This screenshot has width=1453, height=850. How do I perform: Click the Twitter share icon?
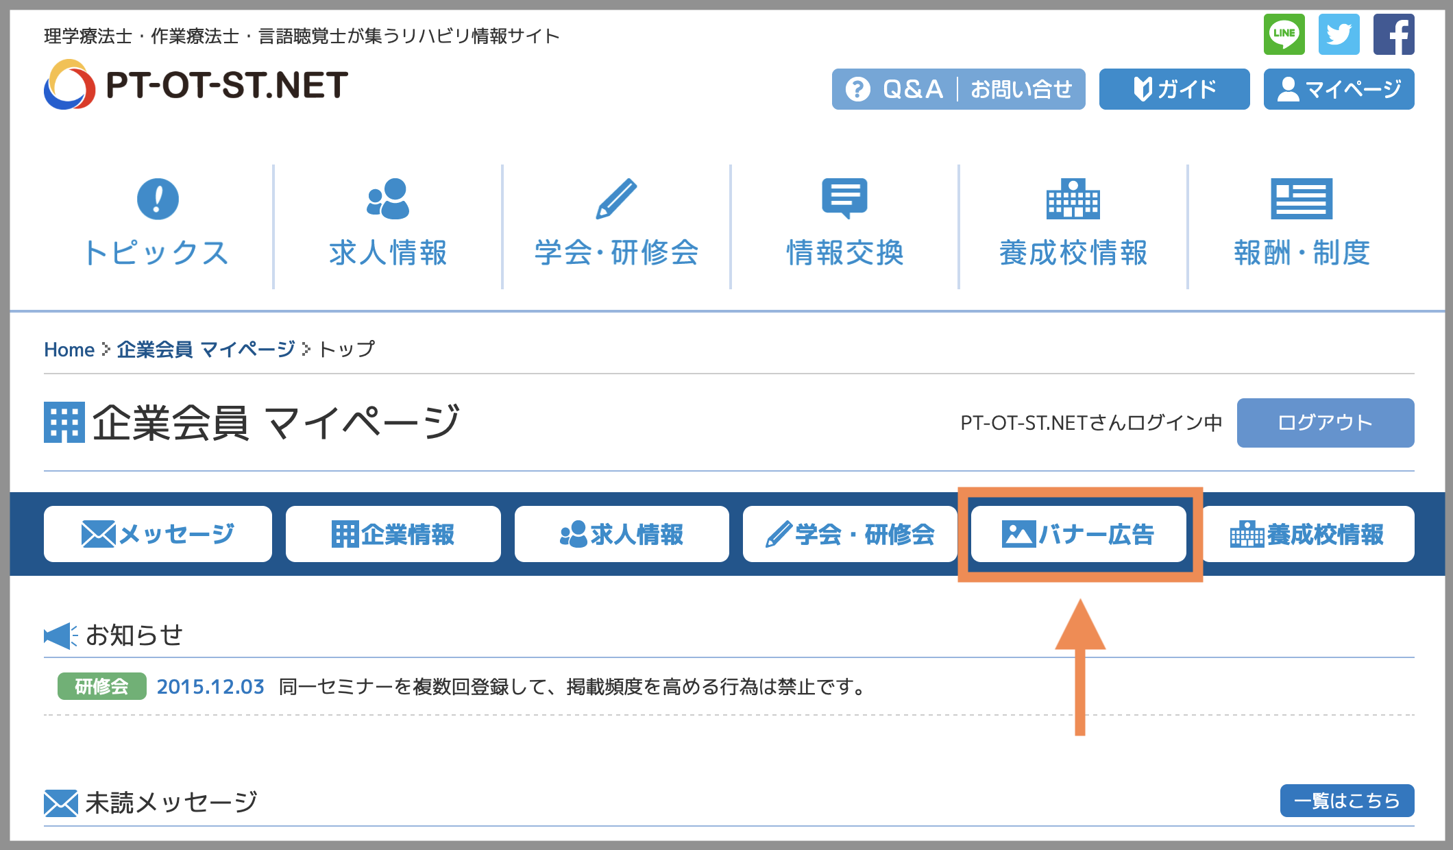point(1339,34)
